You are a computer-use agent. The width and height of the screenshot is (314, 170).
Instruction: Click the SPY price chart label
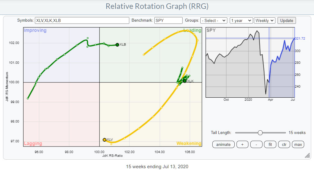(x=211, y=31)
